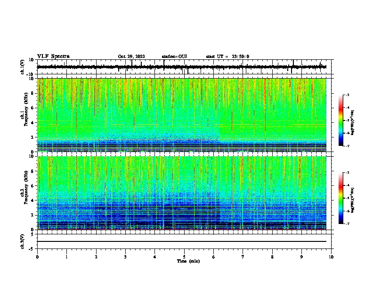The width and height of the screenshot is (373, 288).
Task: Click inside the ch.1 spectrogram panel
Action: [x=181, y=115]
